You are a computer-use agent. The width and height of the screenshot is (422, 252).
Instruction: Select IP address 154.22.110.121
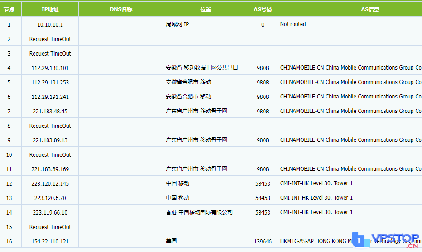click(x=50, y=242)
